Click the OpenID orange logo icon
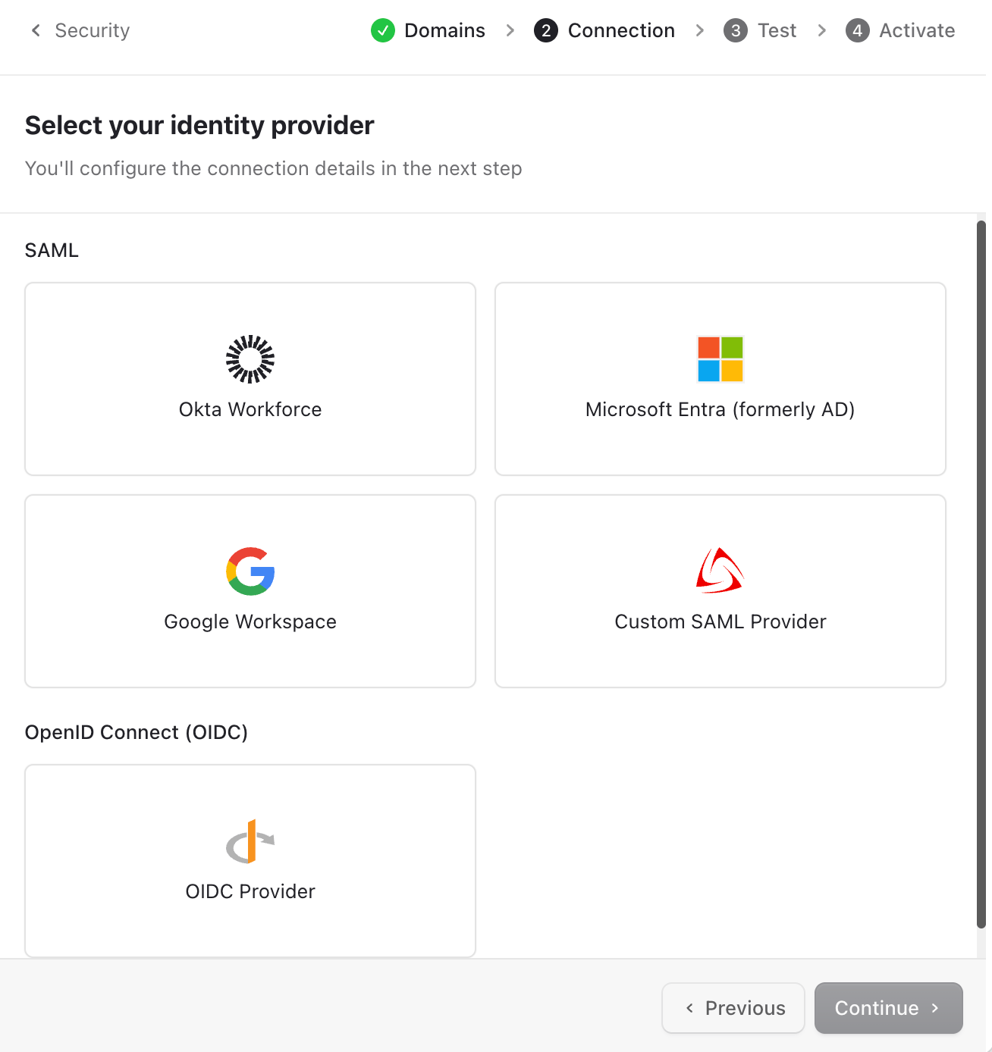 pos(250,841)
